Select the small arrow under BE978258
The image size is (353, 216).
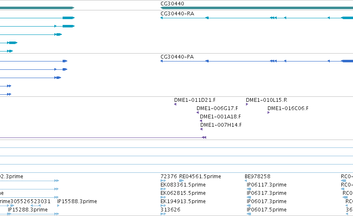point(246,181)
